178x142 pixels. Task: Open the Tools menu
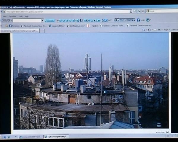20,16
